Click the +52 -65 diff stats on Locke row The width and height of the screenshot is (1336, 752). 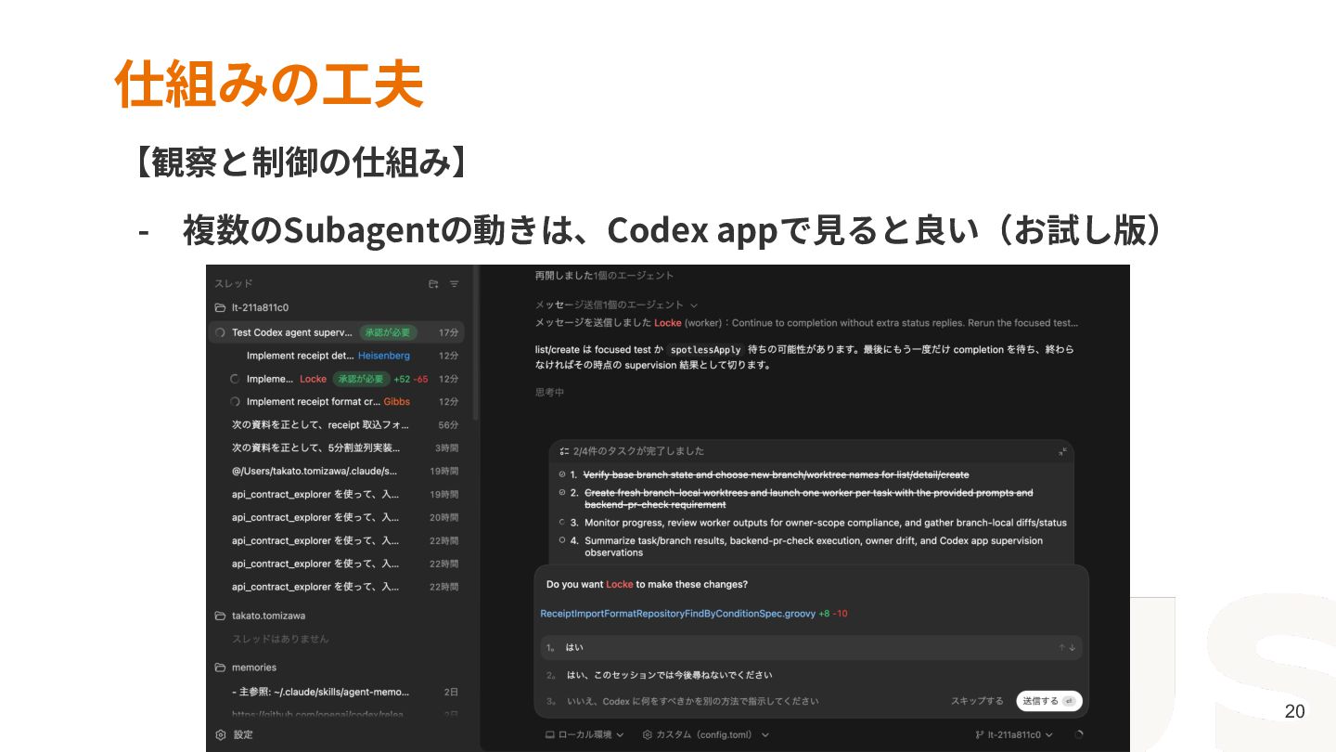click(x=411, y=379)
